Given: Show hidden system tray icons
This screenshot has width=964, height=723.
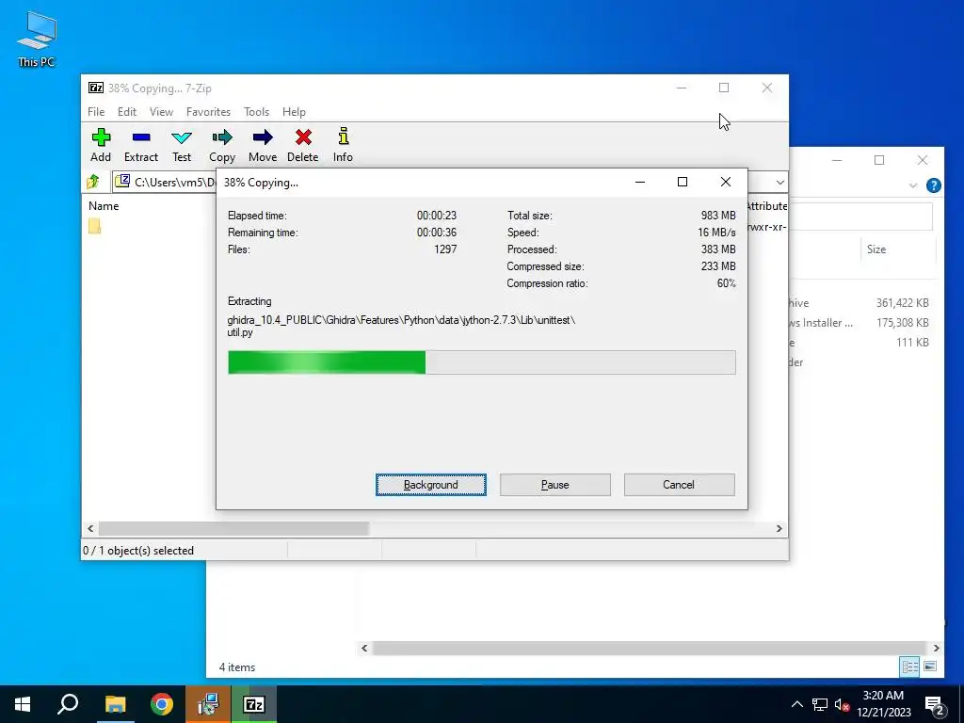Looking at the screenshot, I should (796, 704).
